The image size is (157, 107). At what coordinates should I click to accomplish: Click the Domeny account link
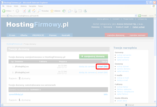click(x=95, y=27)
